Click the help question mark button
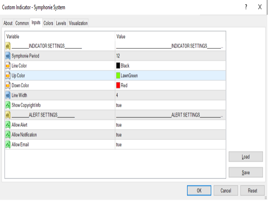This screenshot has height=201, width=268. [246, 7]
